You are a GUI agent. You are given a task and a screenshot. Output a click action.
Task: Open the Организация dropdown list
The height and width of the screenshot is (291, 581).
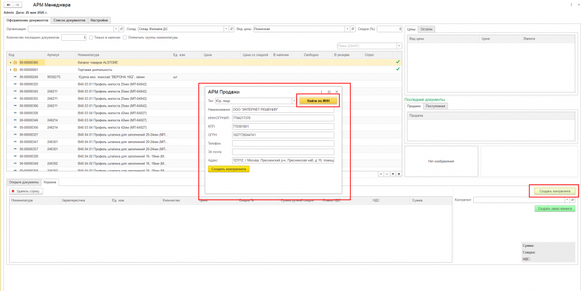(x=116, y=28)
